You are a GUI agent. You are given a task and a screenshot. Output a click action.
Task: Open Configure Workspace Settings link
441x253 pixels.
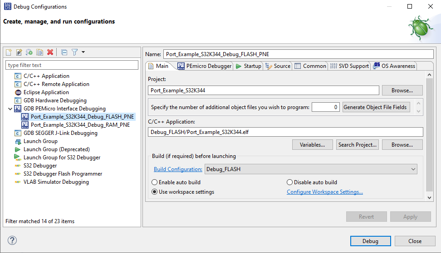[x=324, y=192]
